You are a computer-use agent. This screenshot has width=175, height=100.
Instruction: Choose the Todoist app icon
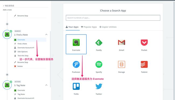pos(144,64)
